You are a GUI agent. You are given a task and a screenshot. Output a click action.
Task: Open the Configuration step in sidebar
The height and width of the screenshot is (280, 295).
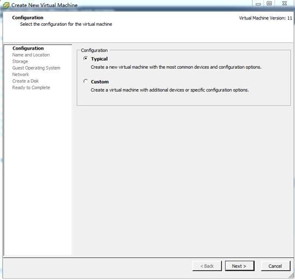(x=28, y=48)
